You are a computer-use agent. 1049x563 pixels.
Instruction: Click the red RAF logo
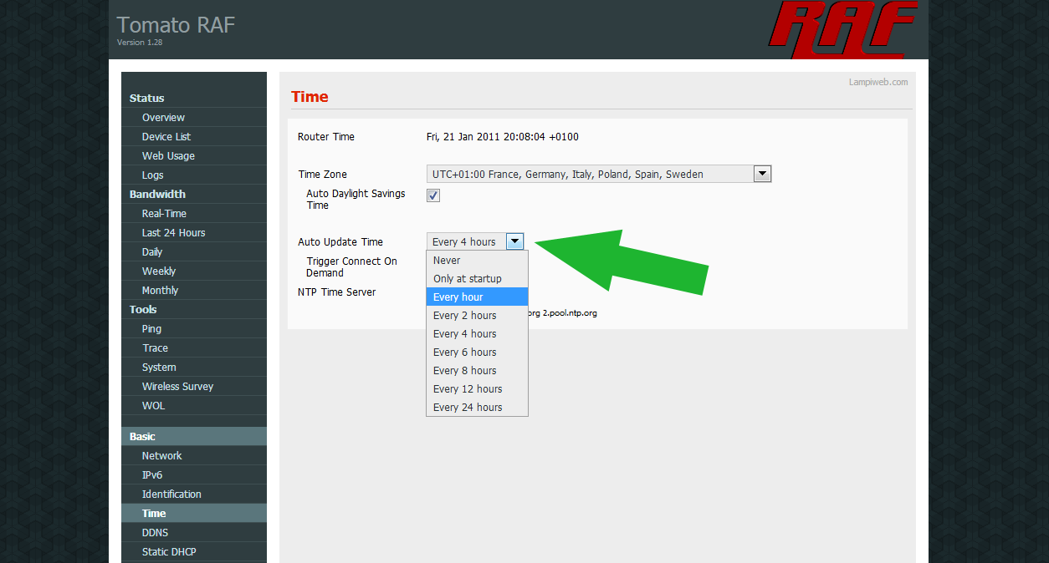point(843,29)
